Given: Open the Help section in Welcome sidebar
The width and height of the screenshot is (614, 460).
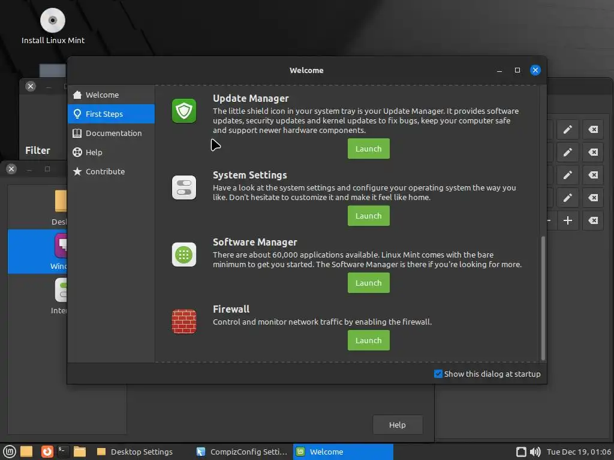Looking at the screenshot, I should (111, 152).
